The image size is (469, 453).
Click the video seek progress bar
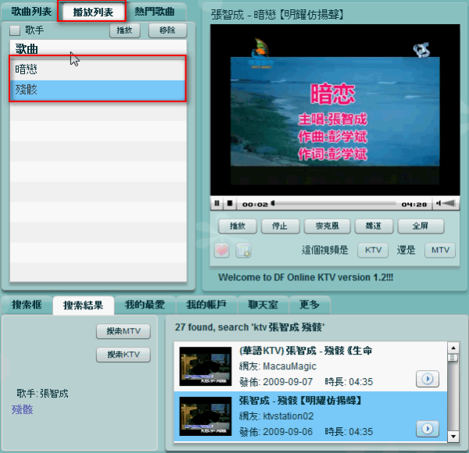[335, 204]
